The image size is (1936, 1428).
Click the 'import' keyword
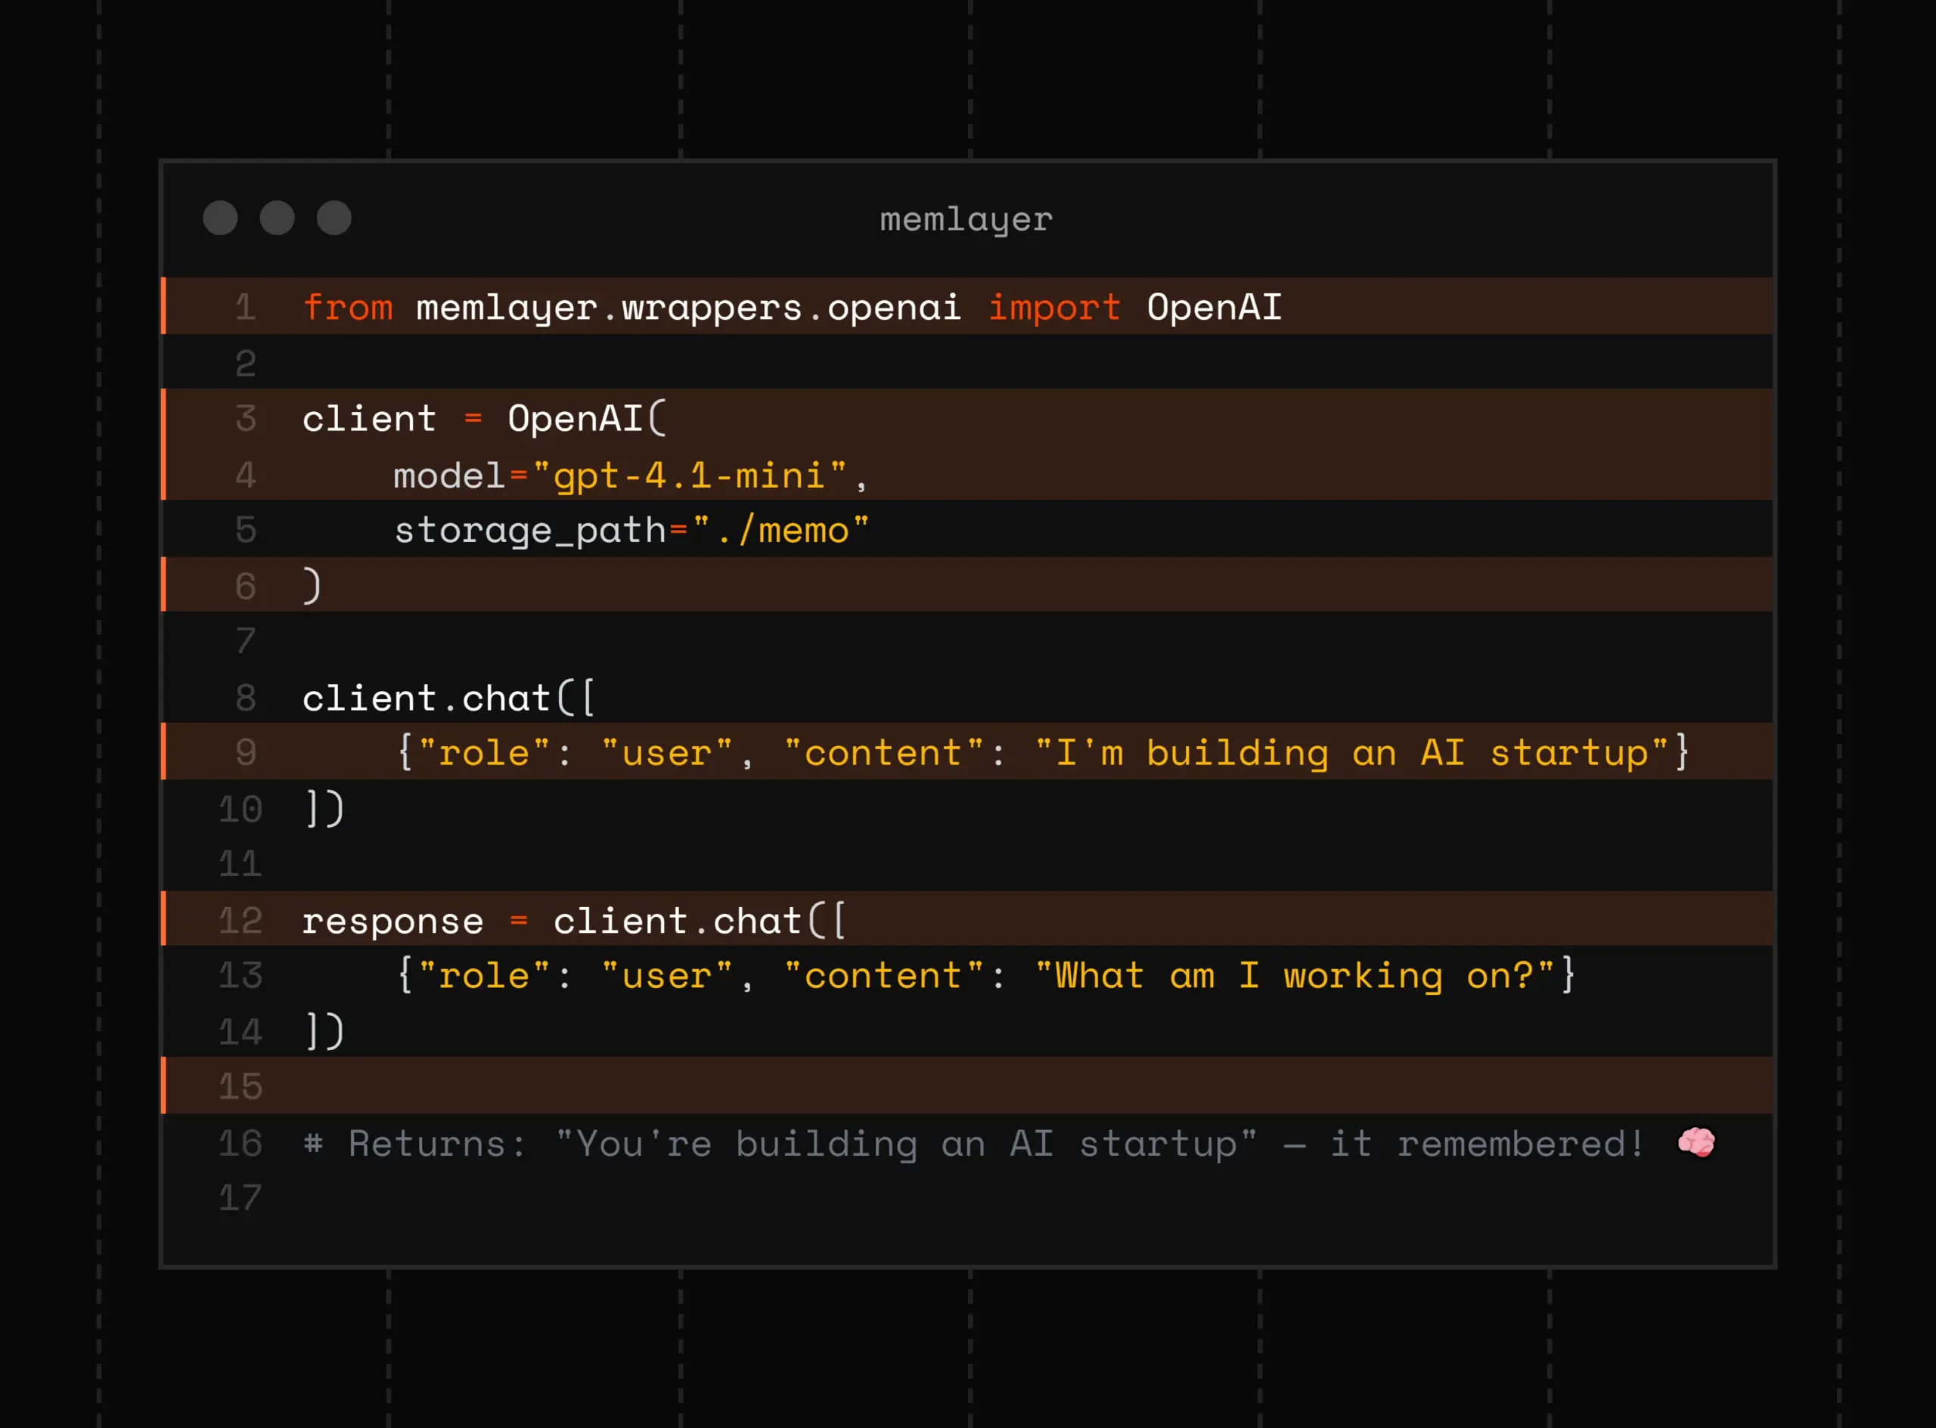pos(1054,308)
